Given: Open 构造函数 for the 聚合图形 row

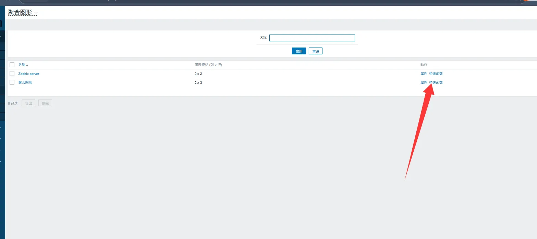Looking at the screenshot, I should tap(436, 83).
